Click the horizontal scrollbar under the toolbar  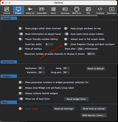click(x=49, y=16)
